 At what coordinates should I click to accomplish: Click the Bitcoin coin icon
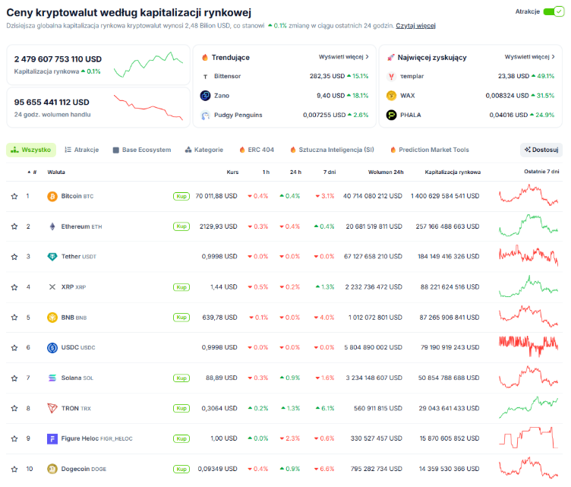pyautogui.click(x=52, y=196)
